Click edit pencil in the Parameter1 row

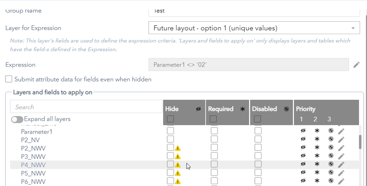point(341,131)
